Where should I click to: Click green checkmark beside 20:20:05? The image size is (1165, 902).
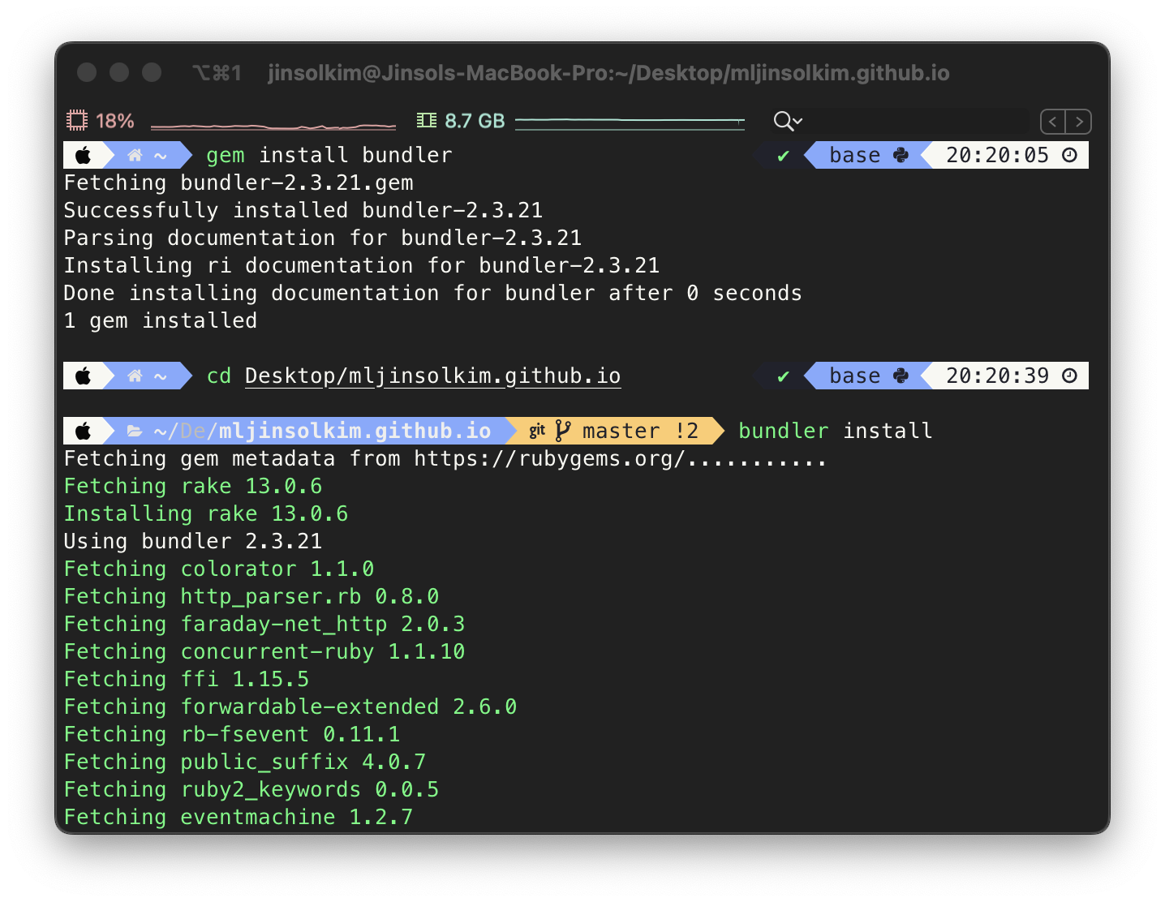pos(783,156)
